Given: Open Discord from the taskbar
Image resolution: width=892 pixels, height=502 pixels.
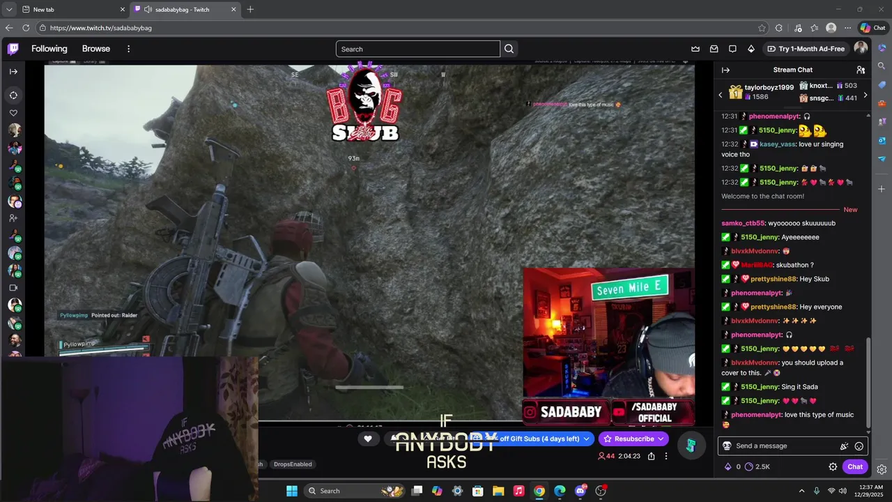Looking at the screenshot, I should pos(580,491).
